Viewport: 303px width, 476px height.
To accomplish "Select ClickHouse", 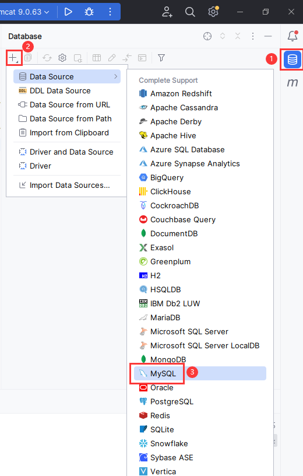I will tap(200, 191).
